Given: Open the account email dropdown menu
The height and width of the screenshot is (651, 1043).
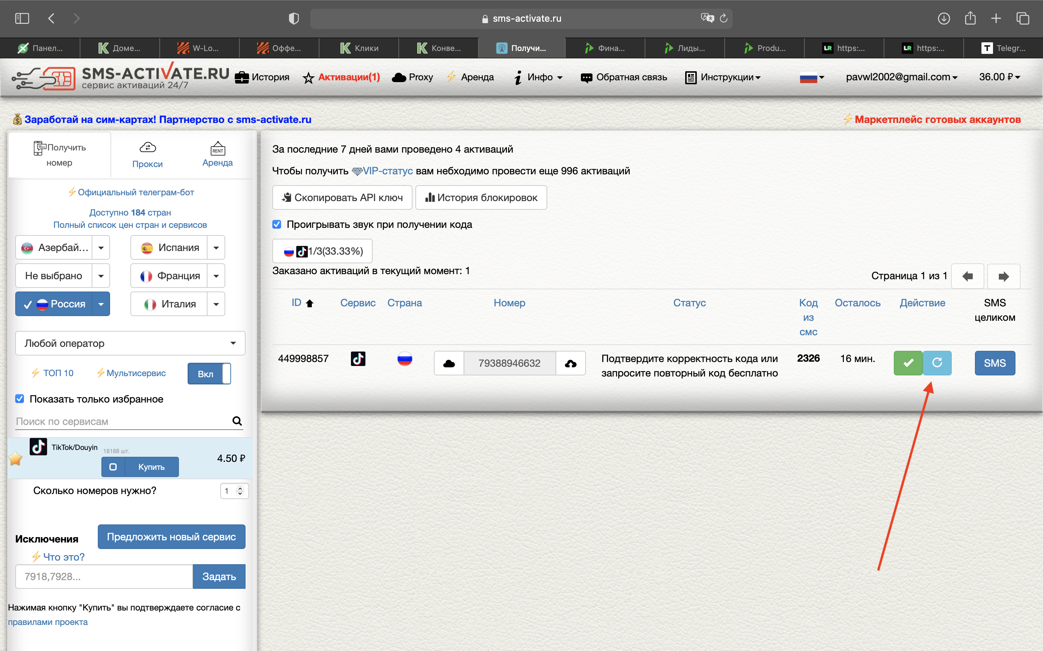Looking at the screenshot, I should [x=901, y=77].
